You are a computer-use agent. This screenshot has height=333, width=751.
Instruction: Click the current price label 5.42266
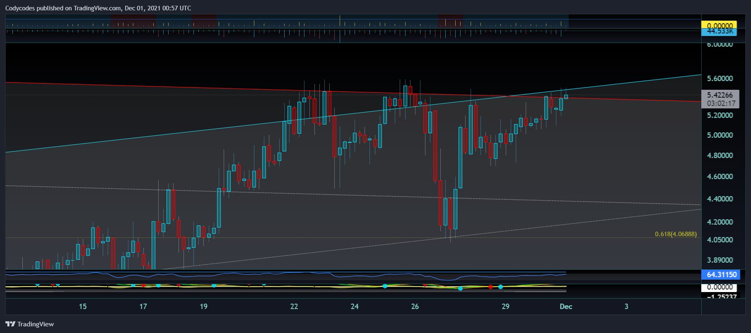720,95
